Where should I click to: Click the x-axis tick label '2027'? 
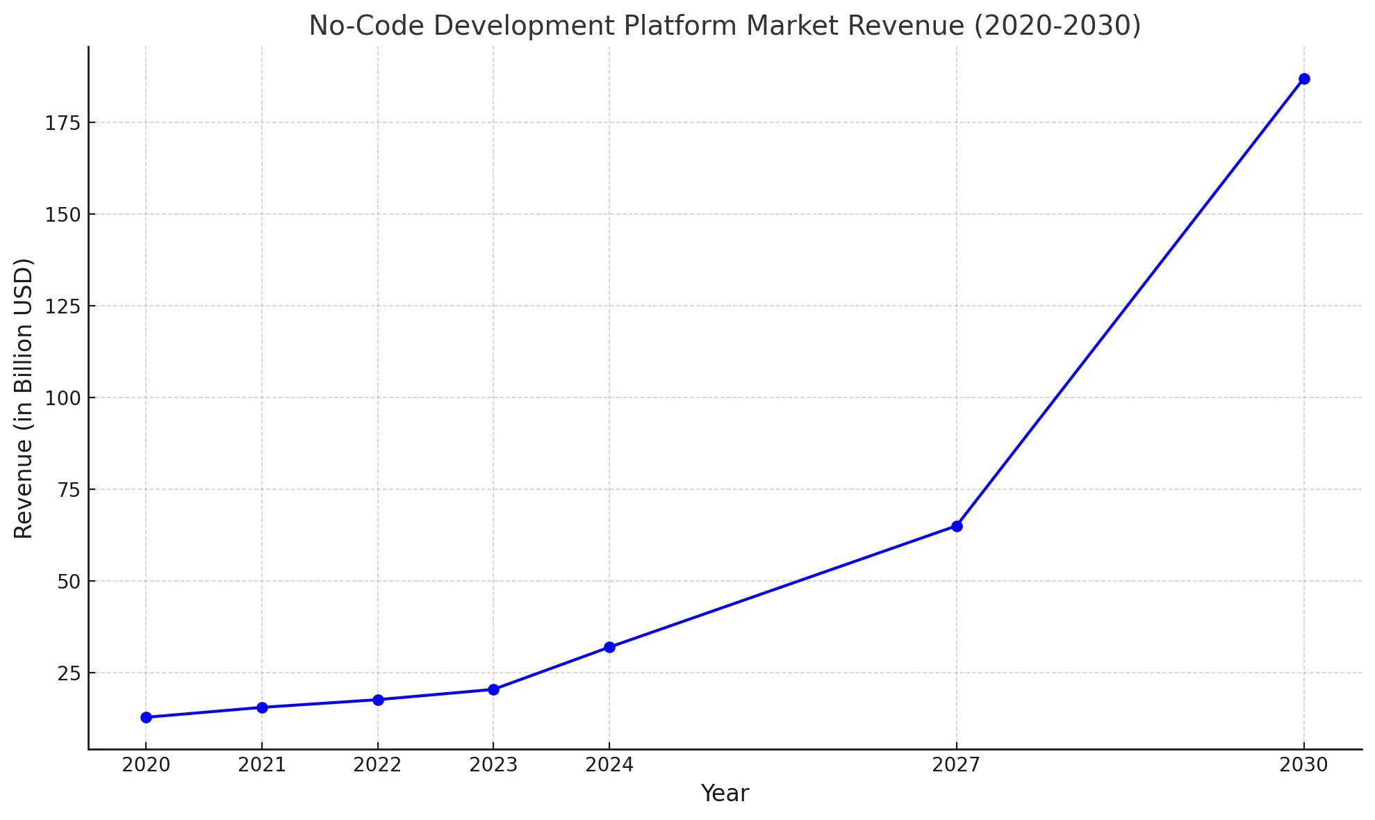[957, 765]
